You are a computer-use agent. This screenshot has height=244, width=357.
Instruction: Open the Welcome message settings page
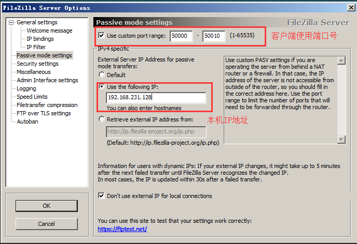click(x=49, y=30)
